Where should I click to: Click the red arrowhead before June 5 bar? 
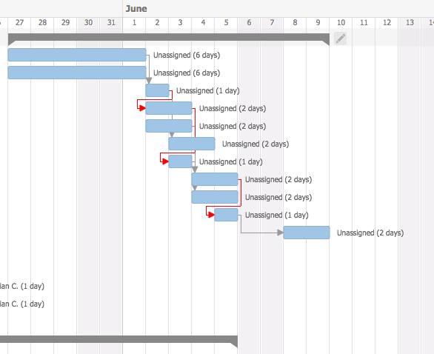point(211,215)
